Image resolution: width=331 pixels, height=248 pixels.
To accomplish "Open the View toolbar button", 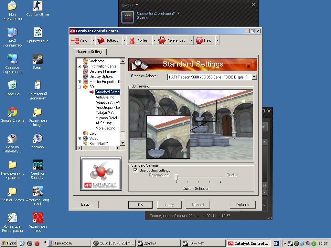I will coord(80,40).
